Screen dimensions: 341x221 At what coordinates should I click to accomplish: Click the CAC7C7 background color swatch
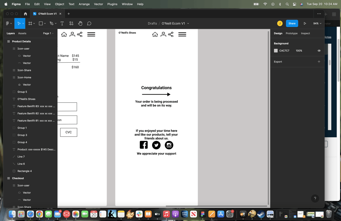tap(276, 50)
